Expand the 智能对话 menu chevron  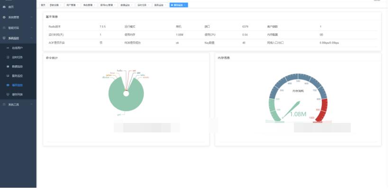click(31, 28)
